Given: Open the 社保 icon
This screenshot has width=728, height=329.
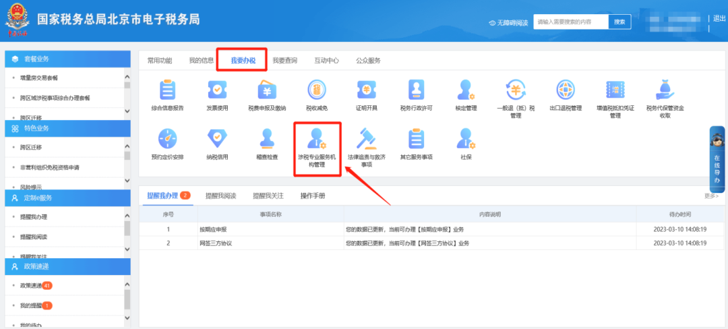Looking at the screenshot, I should pyautogui.click(x=466, y=139).
